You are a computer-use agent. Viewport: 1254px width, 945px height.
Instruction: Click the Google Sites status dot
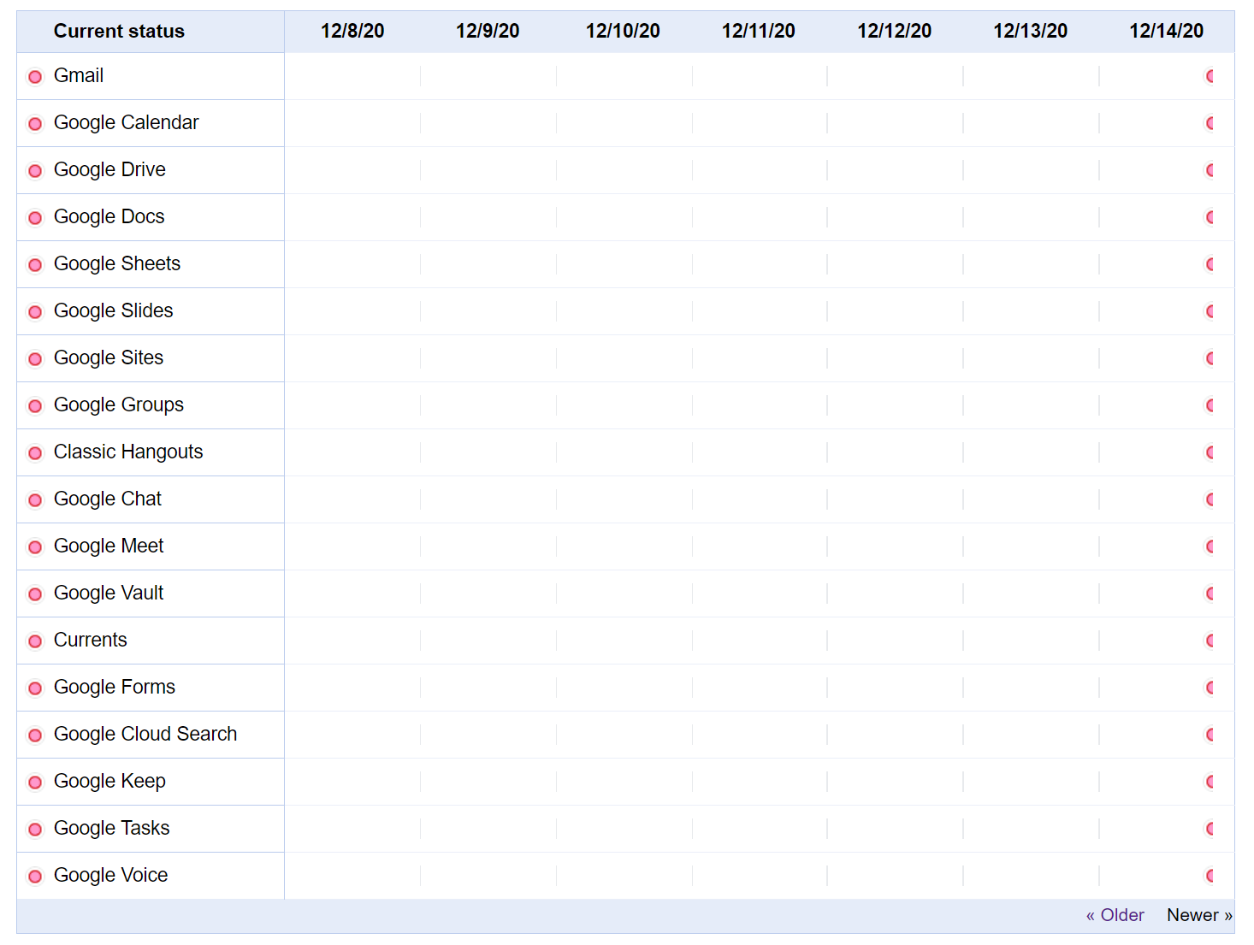(x=35, y=359)
